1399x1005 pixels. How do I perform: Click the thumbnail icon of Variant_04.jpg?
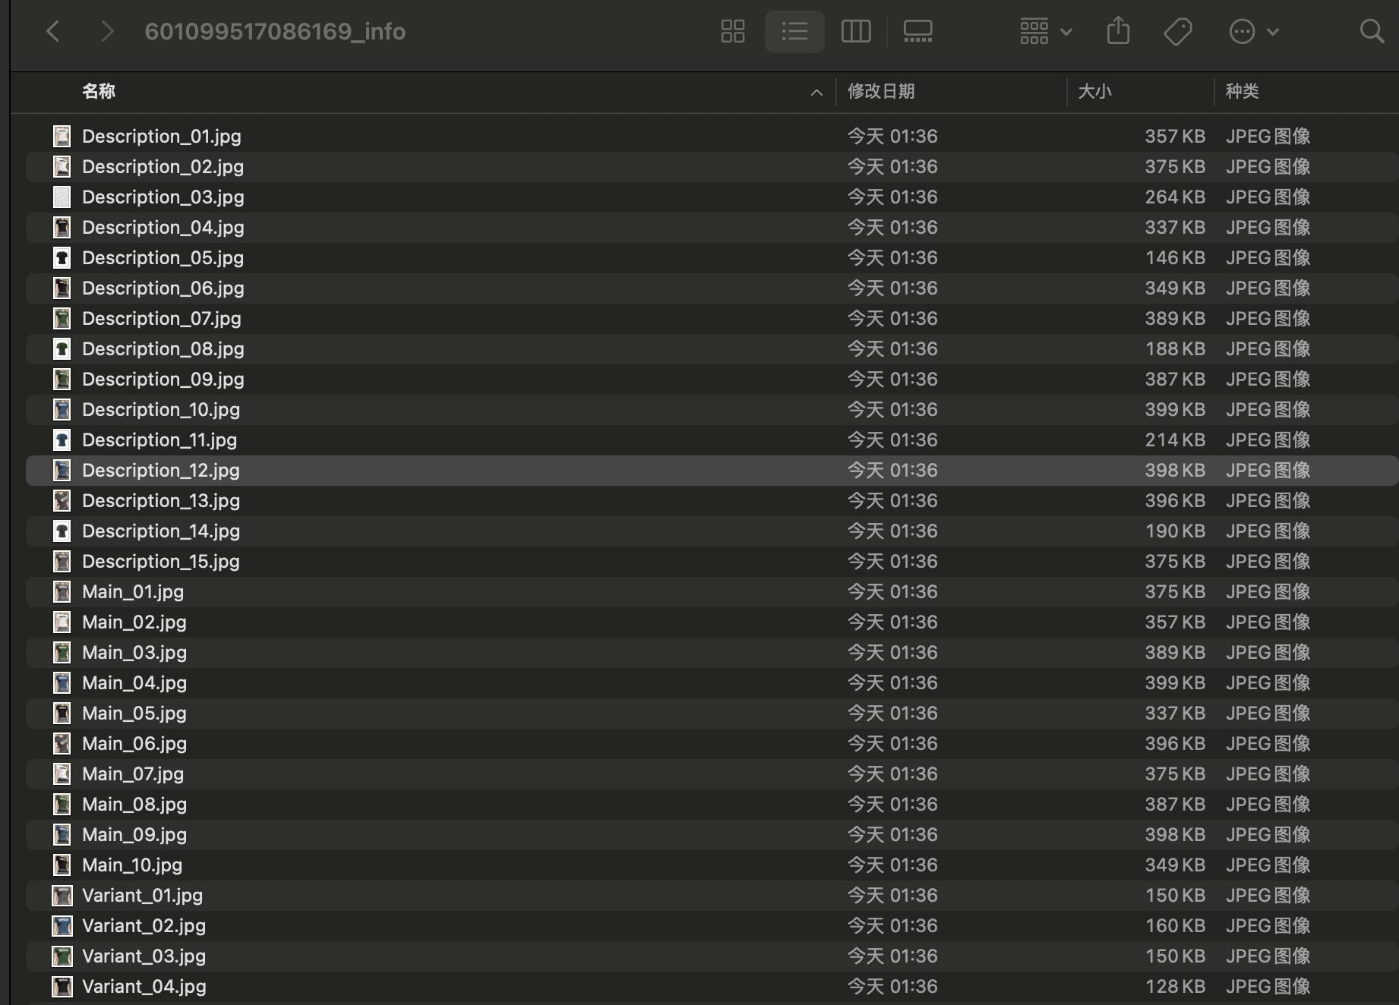pos(62,986)
